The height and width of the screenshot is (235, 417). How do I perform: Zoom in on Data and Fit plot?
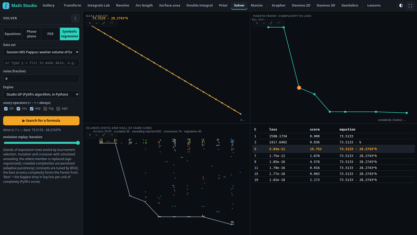pyautogui.click(x=90, y=23)
